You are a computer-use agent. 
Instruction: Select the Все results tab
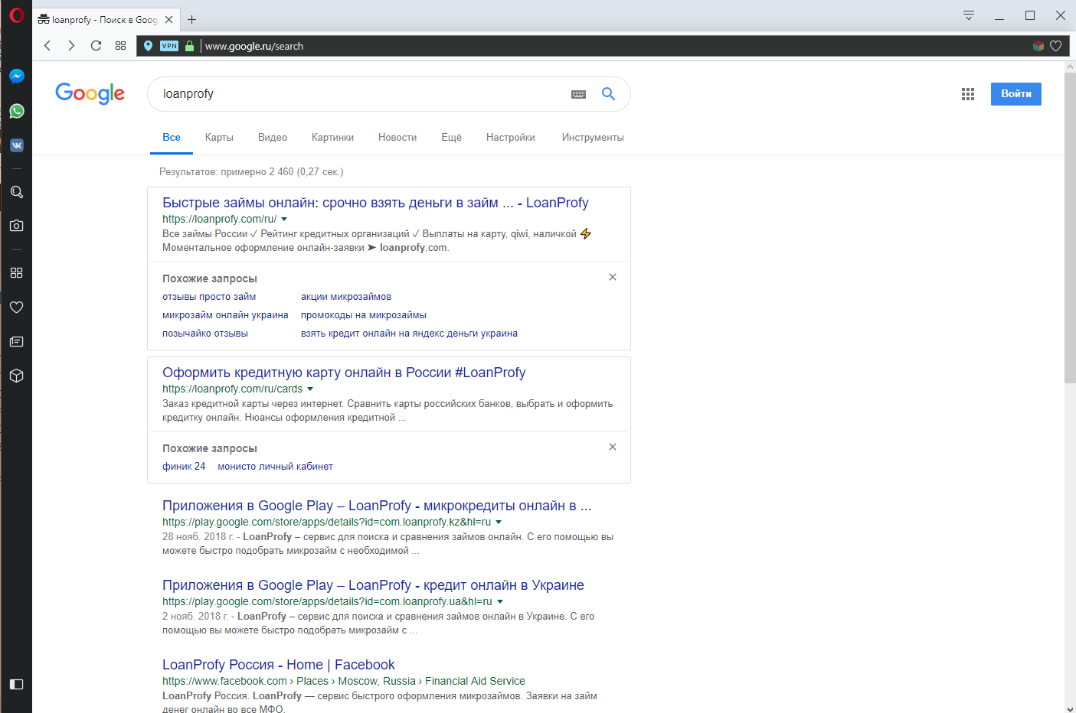point(172,138)
